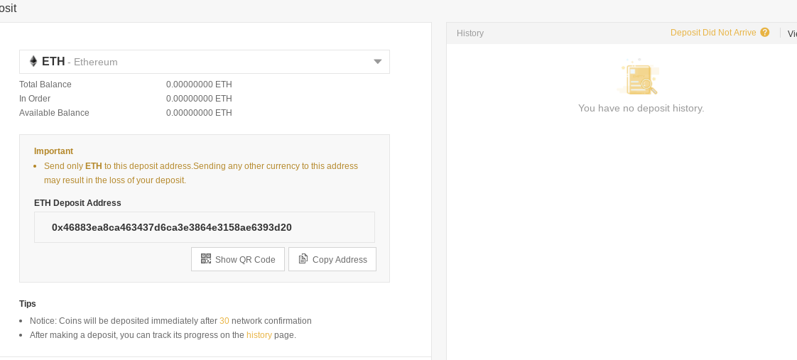Click the Available Balance ETH amount
The width and height of the screenshot is (797, 360).
tap(199, 113)
